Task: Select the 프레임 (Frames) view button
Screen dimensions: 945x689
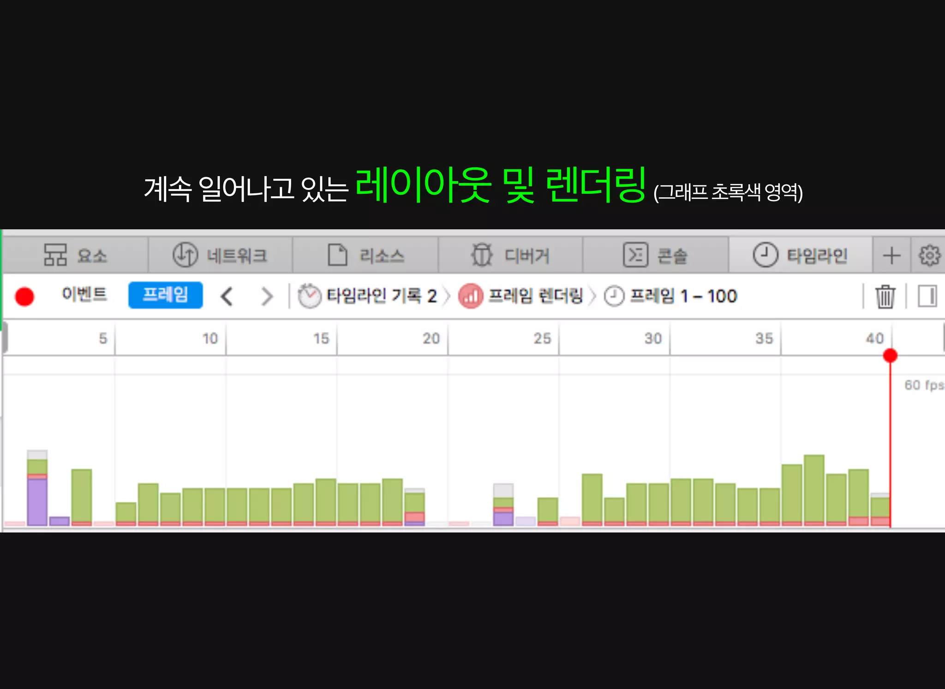Action: click(x=165, y=295)
